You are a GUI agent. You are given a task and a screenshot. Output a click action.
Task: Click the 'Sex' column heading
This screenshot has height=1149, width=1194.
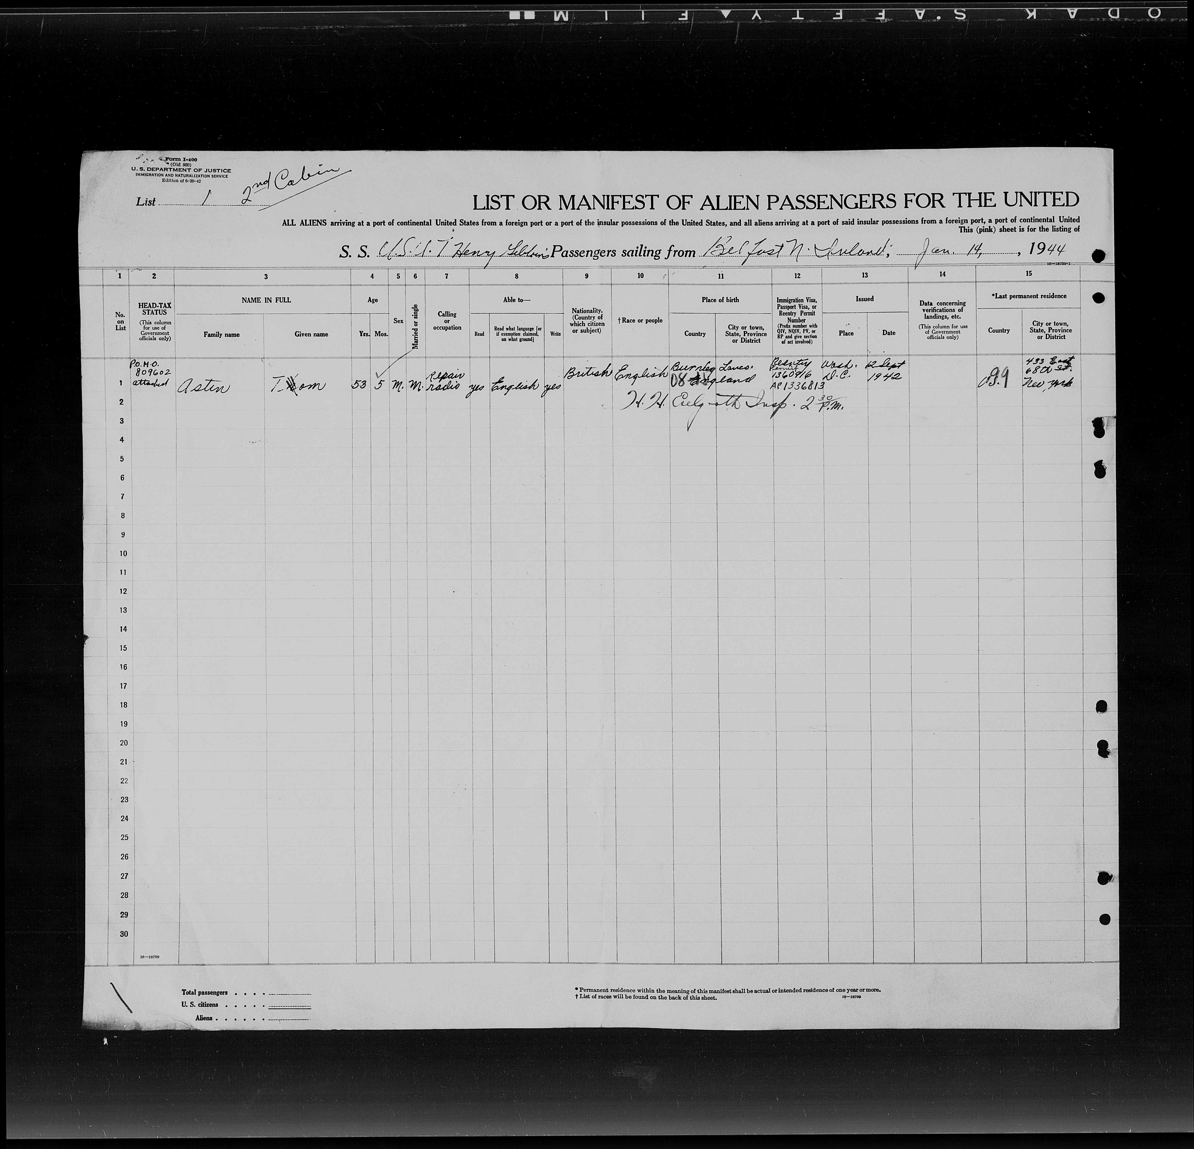coord(398,321)
